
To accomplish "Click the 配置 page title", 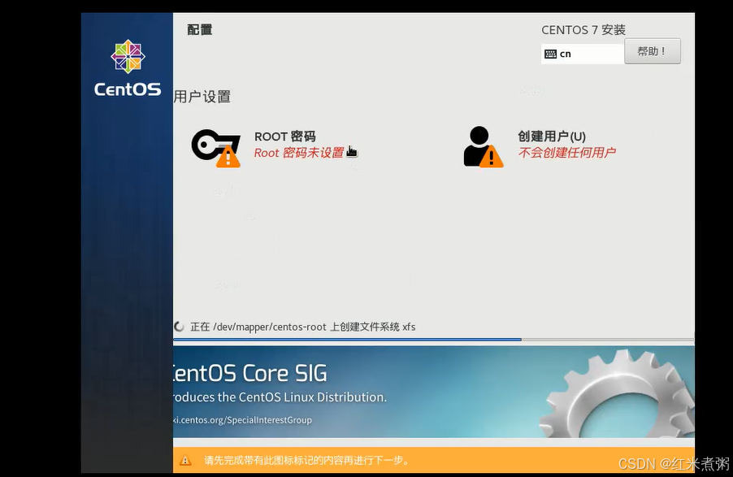I will pos(200,29).
